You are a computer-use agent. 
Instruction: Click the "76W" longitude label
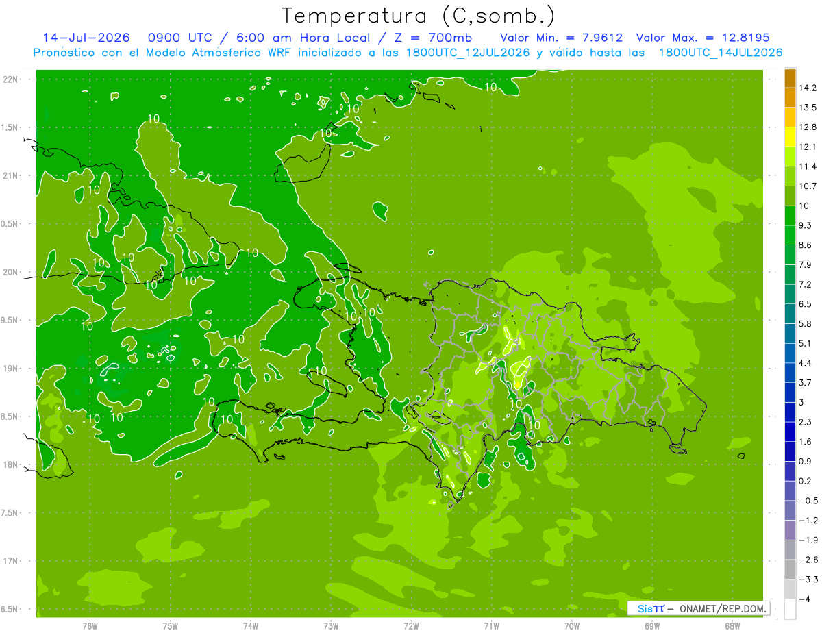[90, 626]
